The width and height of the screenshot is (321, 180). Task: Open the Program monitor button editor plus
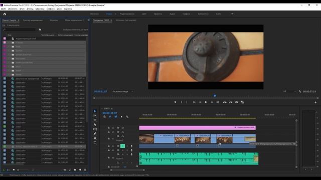click(x=315, y=102)
